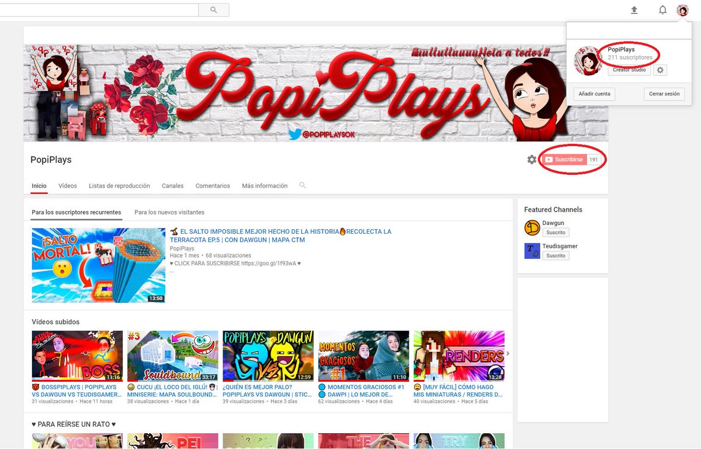This screenshot has width=701, height=449.
Task: Switch to the Inicio tab
Action: coord(39,186)
